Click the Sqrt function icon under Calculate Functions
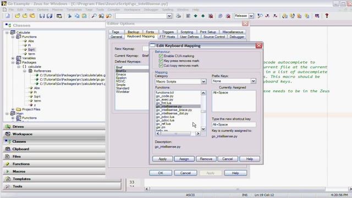 pos(25,50)
